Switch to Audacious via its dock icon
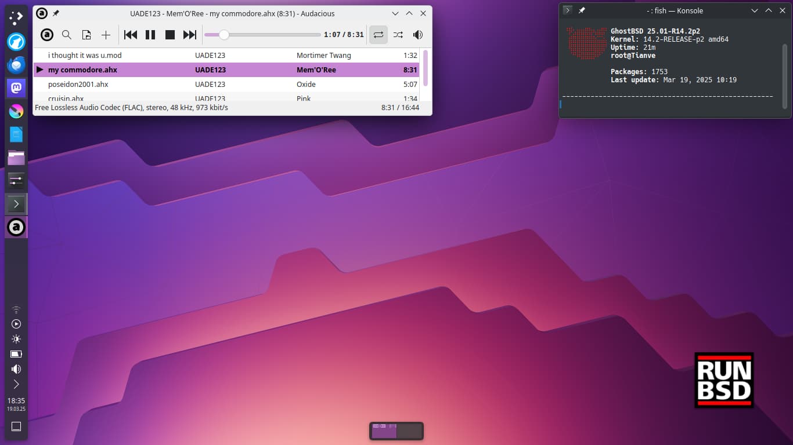This screenshot has height=445, width=793. tap(16, 227)
